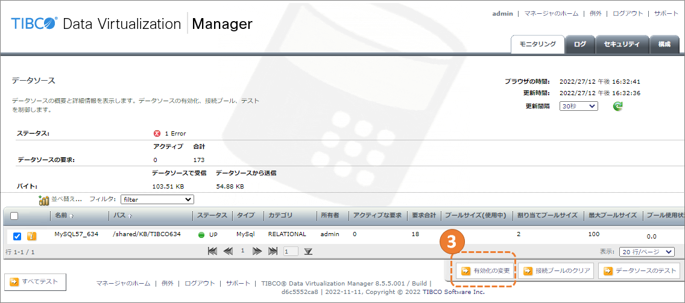Open footer 例外 link
Viewport: 685px width, 303px height.
click(x=167, y=283)
